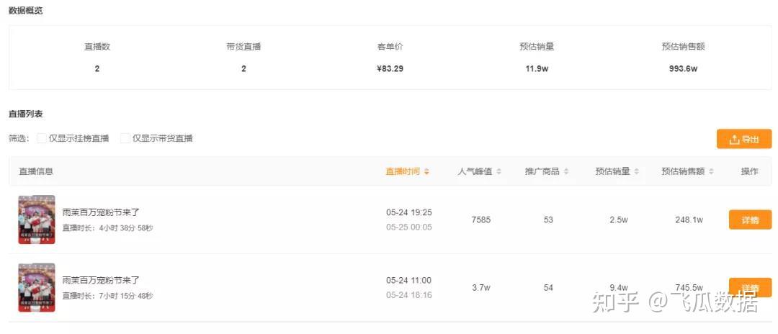778x334 pixels.
Task: Click 仅显示带货直播 label text
Action: (162, 138)
